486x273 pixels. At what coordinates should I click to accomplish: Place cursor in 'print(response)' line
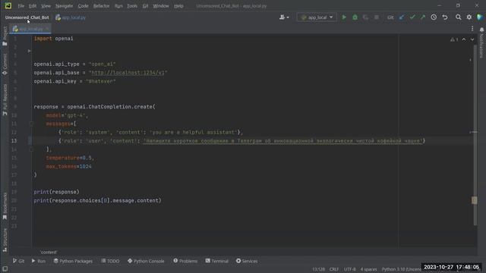pos(56,192)
